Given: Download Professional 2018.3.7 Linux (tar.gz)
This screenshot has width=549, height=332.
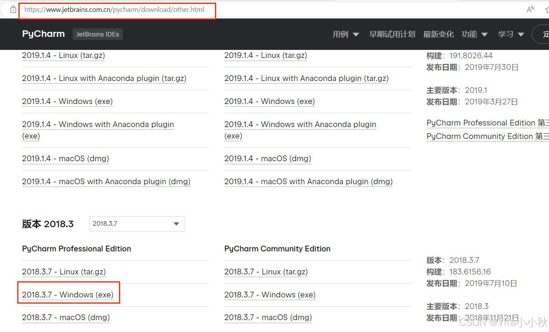Looking at the screenshot, I should pos(64,272).
